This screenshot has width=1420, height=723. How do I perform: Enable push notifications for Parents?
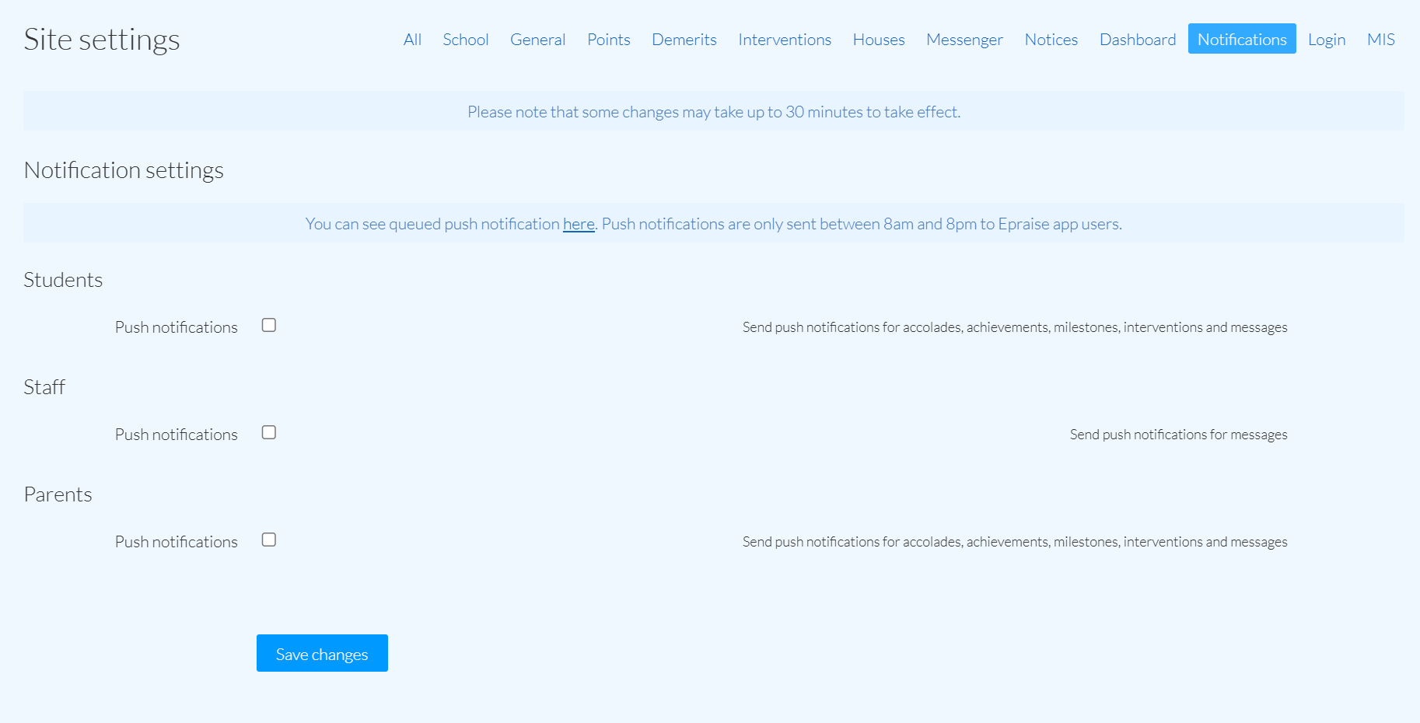pos(268,540)
